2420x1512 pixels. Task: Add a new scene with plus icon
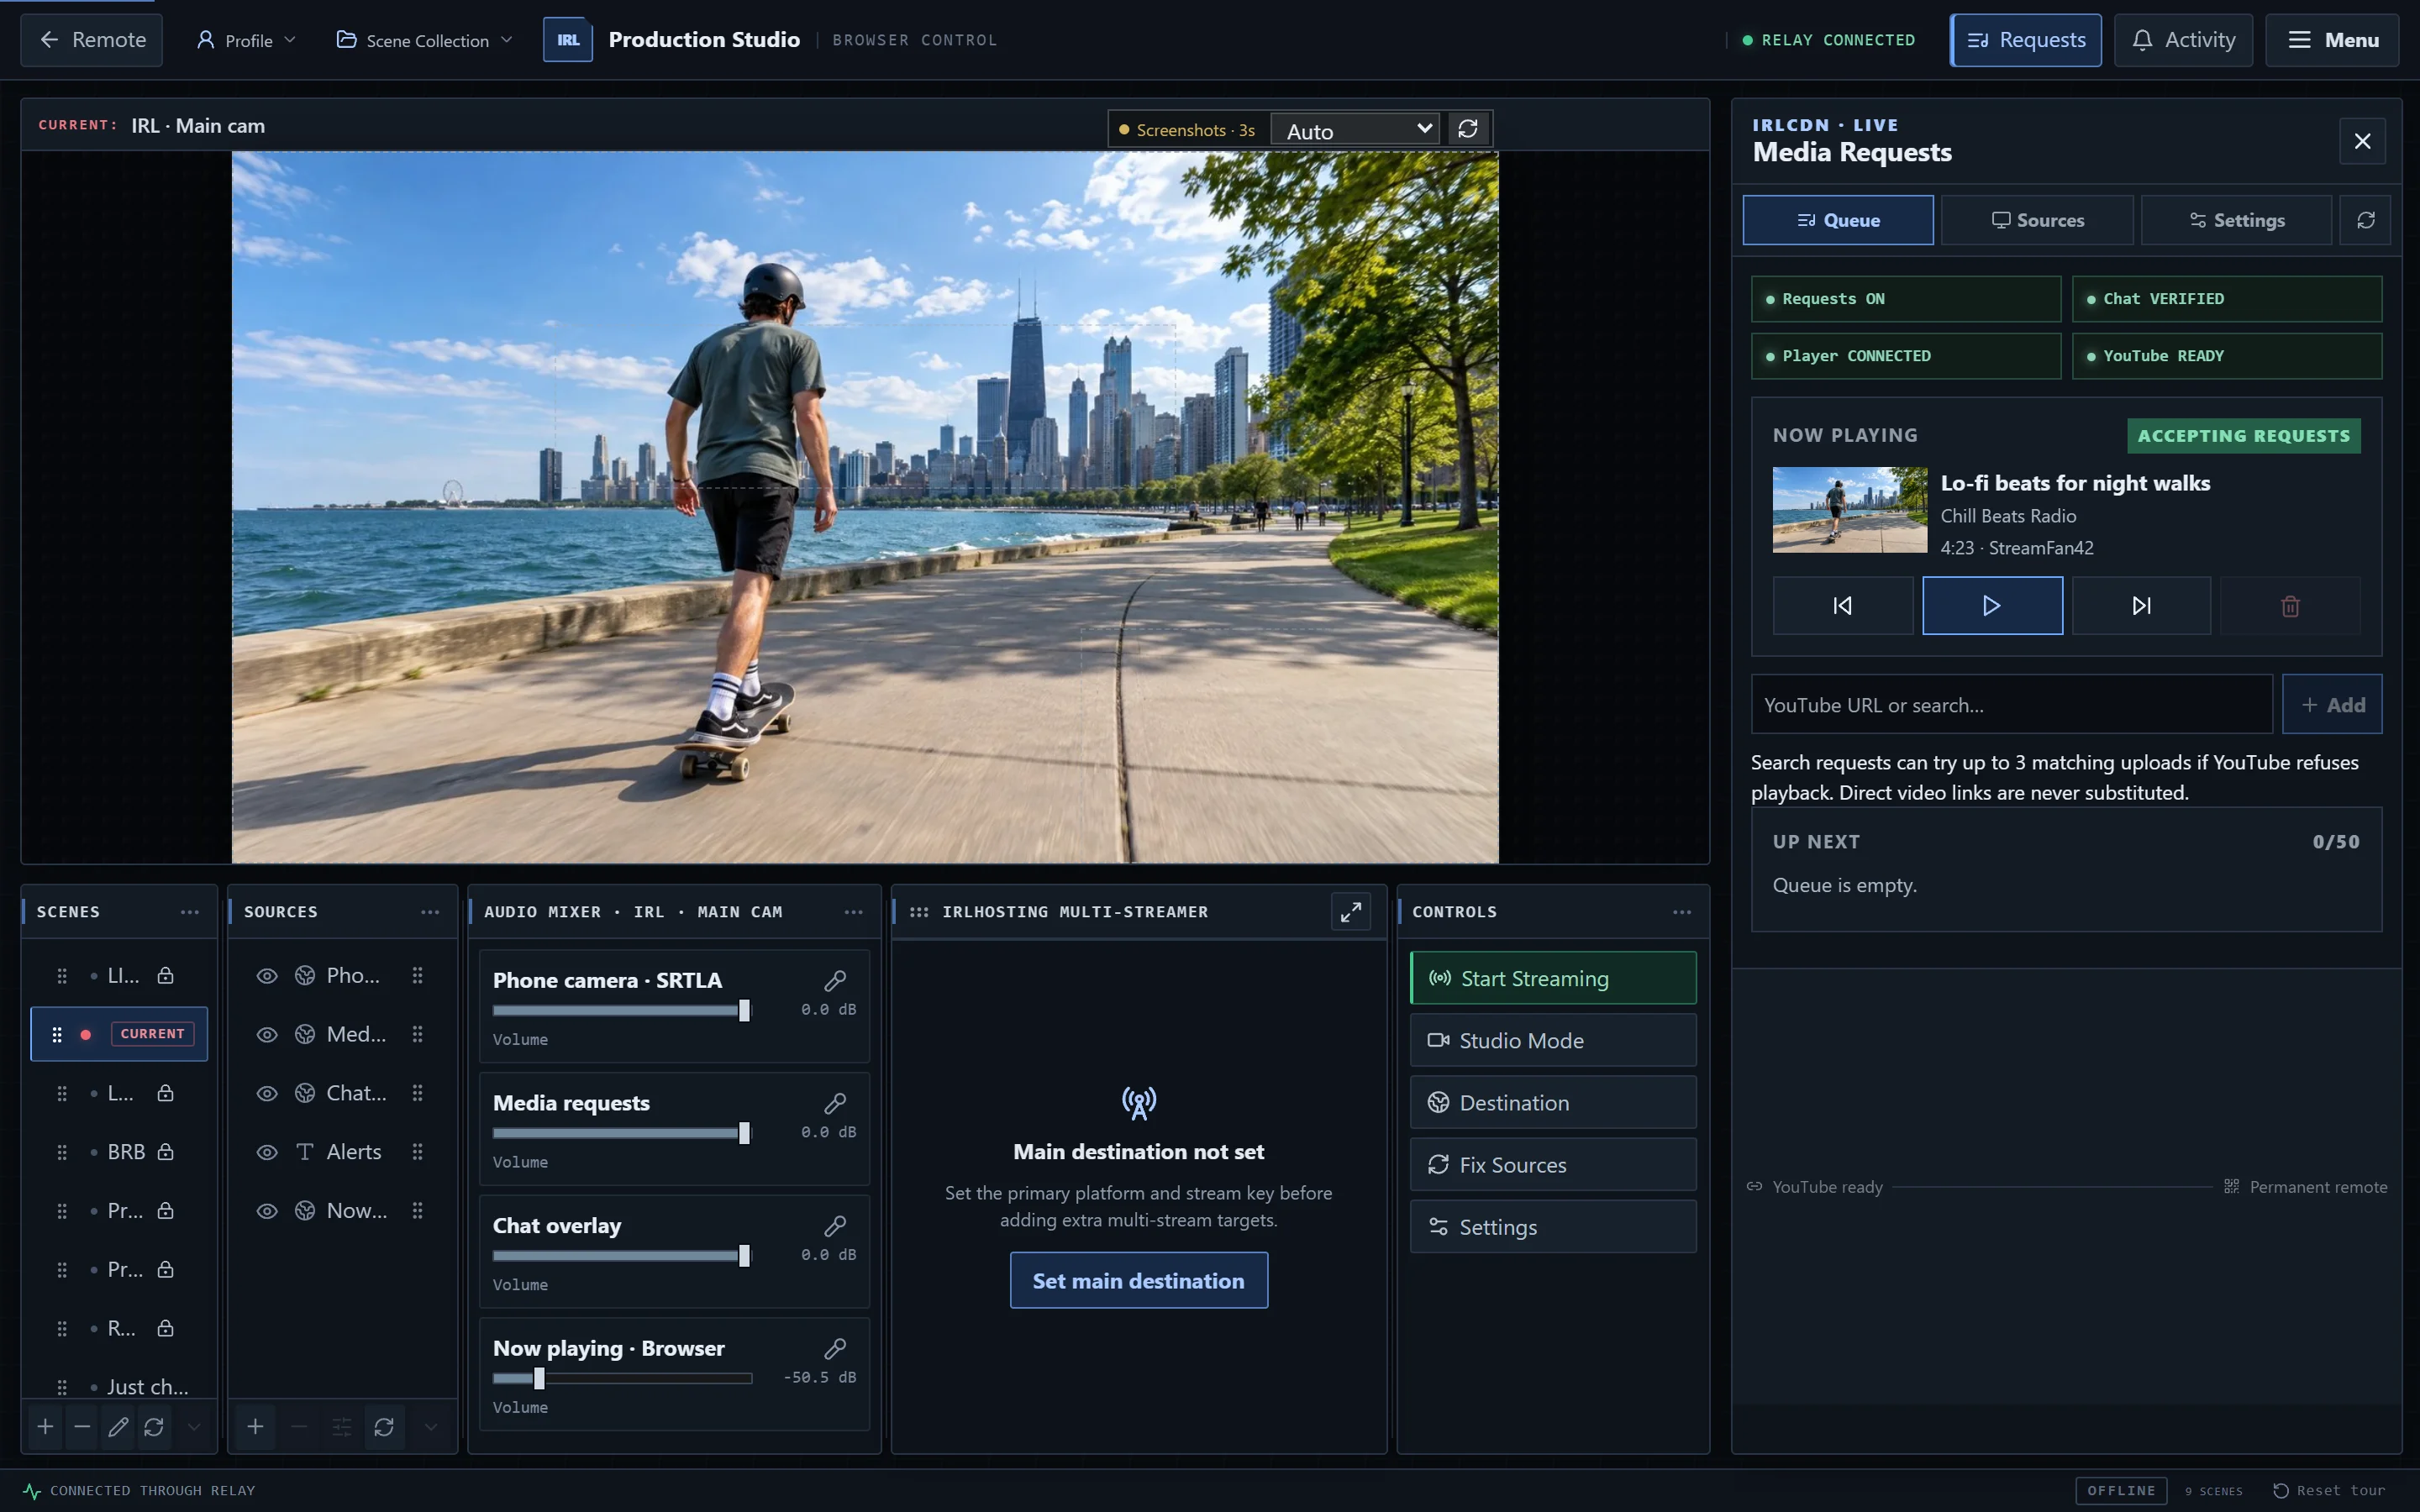click(x=45, y=1426)
